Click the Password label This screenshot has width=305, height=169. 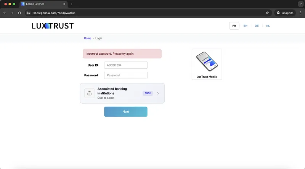pos(91,75)
